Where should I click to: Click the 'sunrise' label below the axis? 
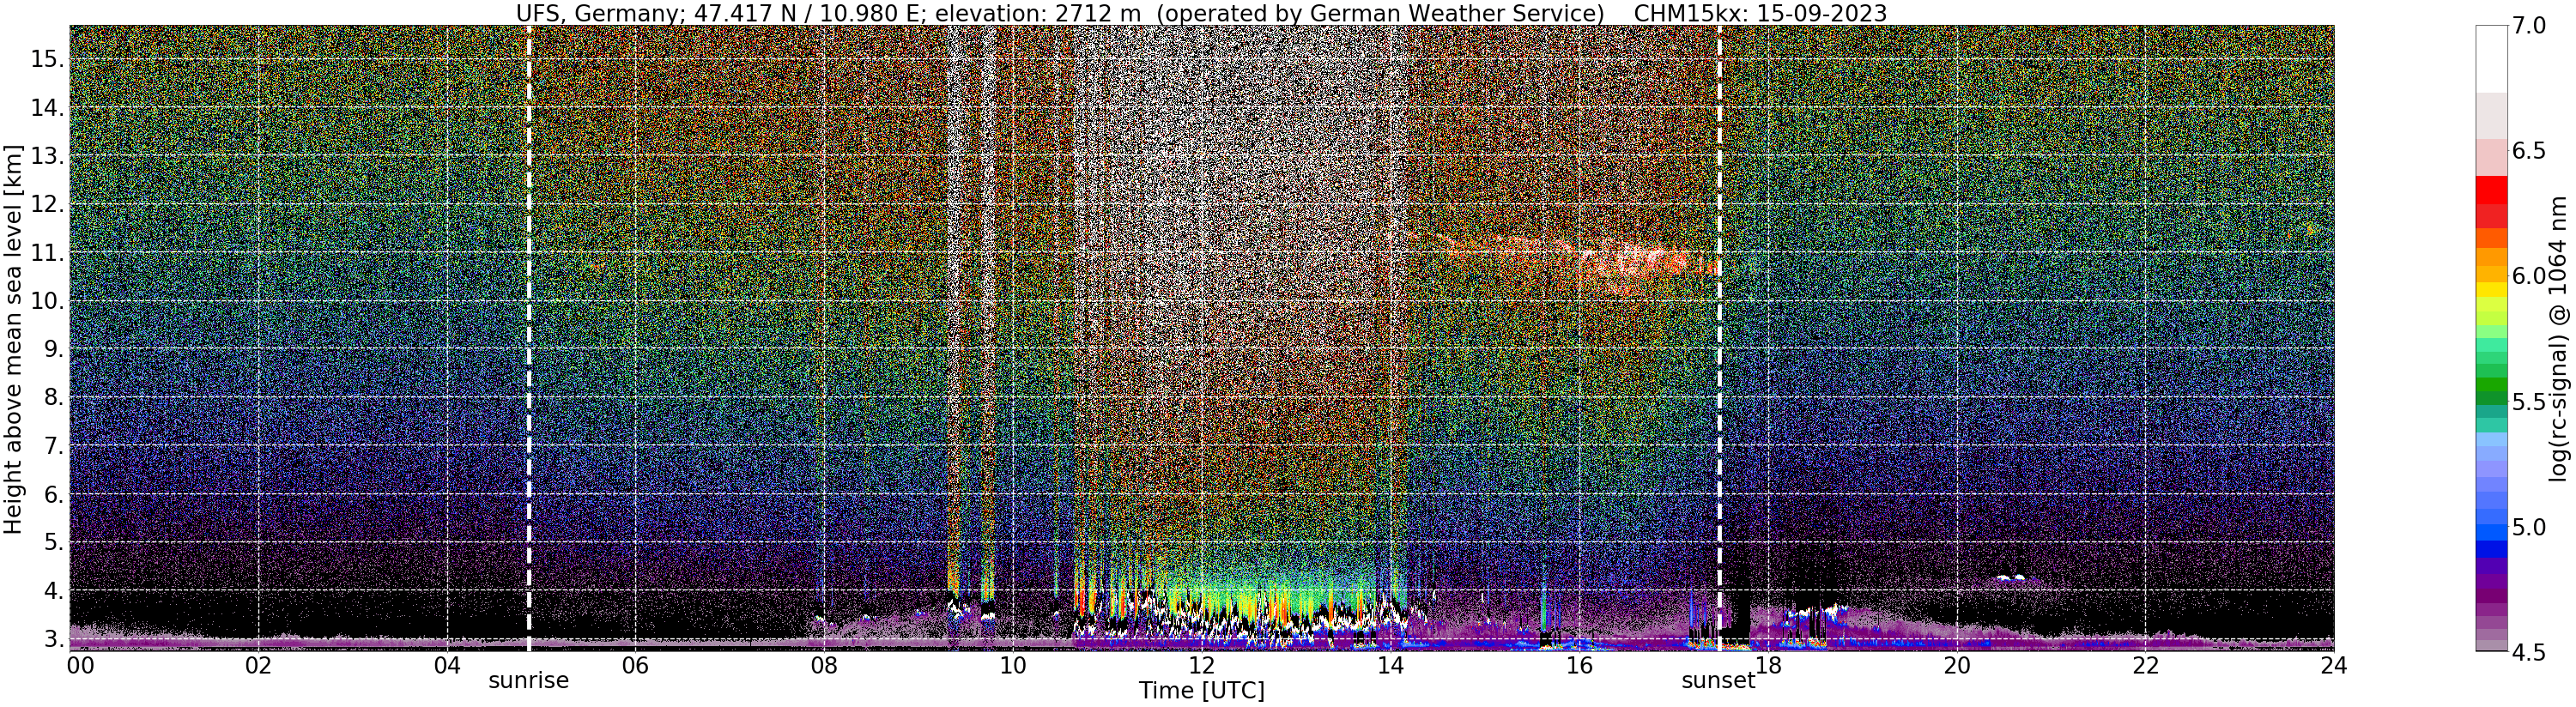pyautogui.click(x=528, y=681)
